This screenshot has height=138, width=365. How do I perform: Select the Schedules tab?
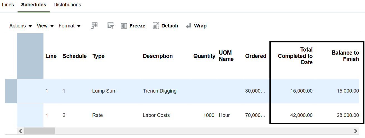pos(34,5)
